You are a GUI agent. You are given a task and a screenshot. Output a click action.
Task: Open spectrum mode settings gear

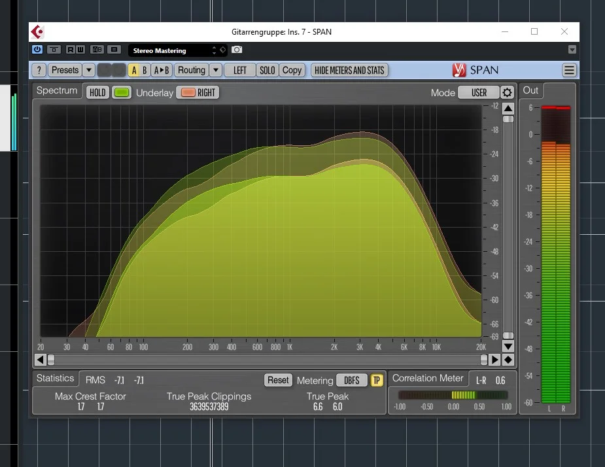(x=507, y=93)
